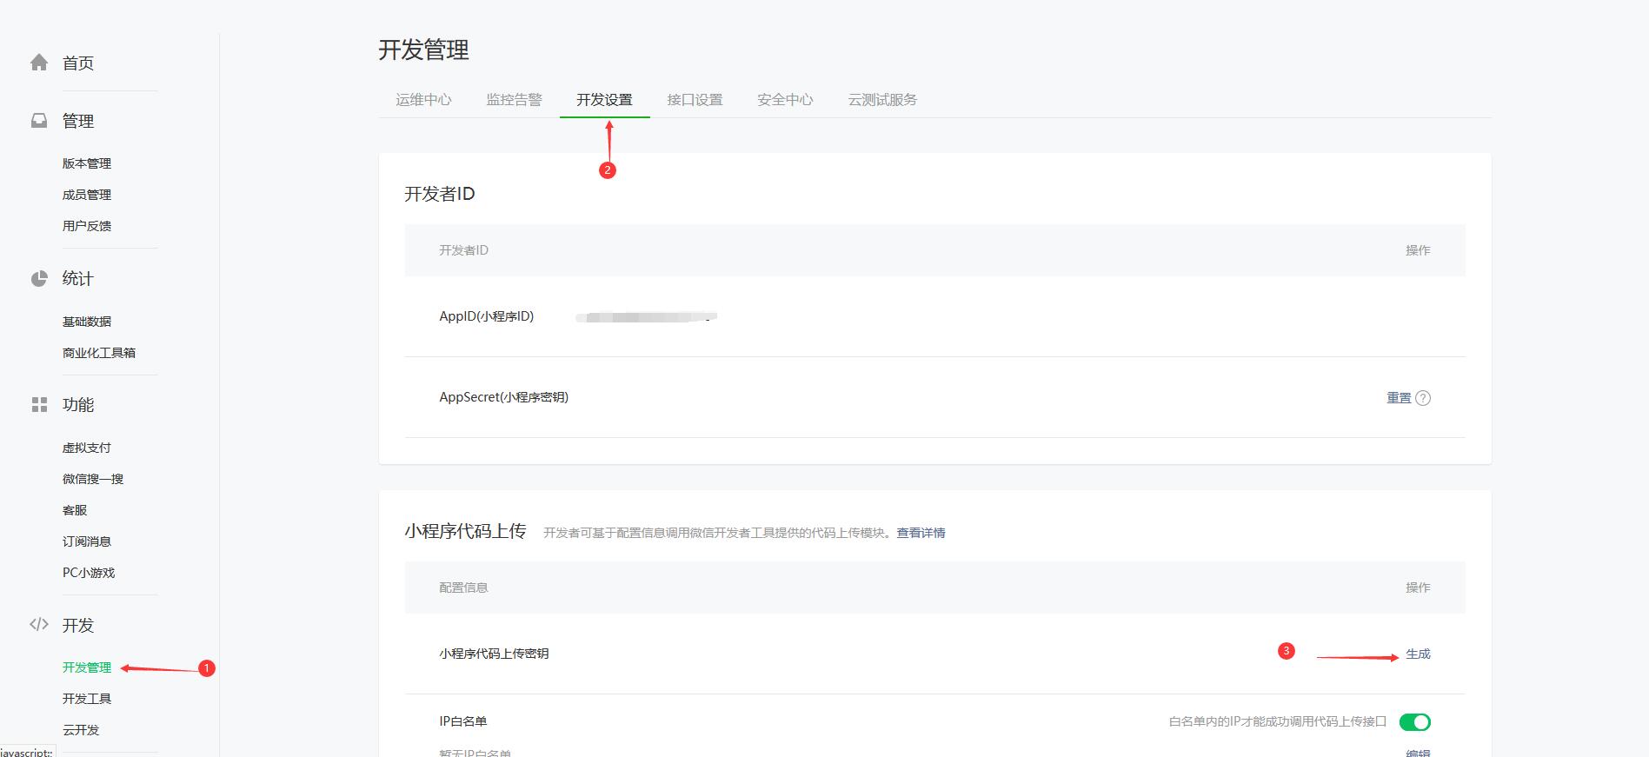Click the AppID(小程序ID) label
1649x757 pixels.
487,316
